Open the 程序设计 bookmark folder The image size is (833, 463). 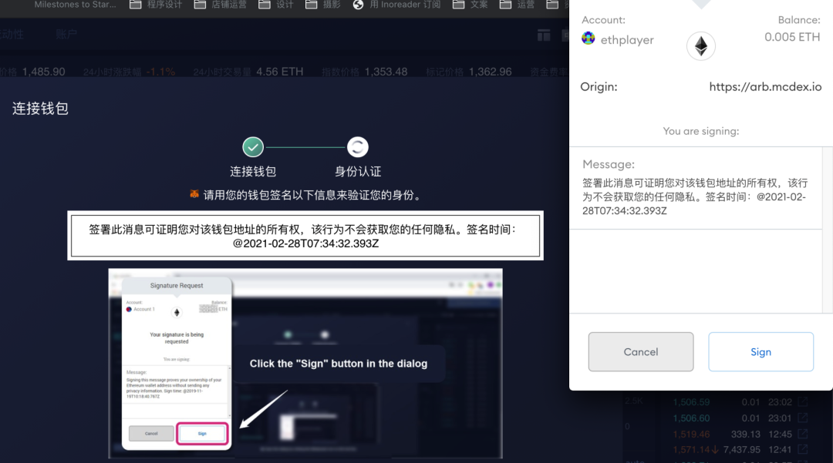coord(157,5)
